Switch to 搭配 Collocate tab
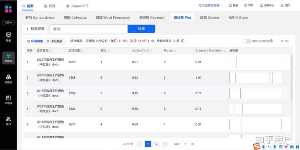300x150 pixels. pyautogui.click(x=75, y=17)
